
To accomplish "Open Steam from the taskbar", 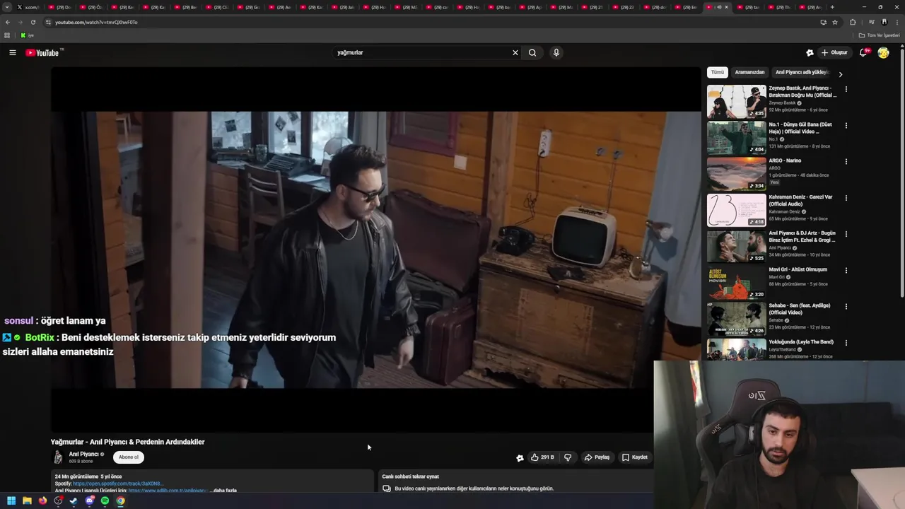I will pos(74,501).
